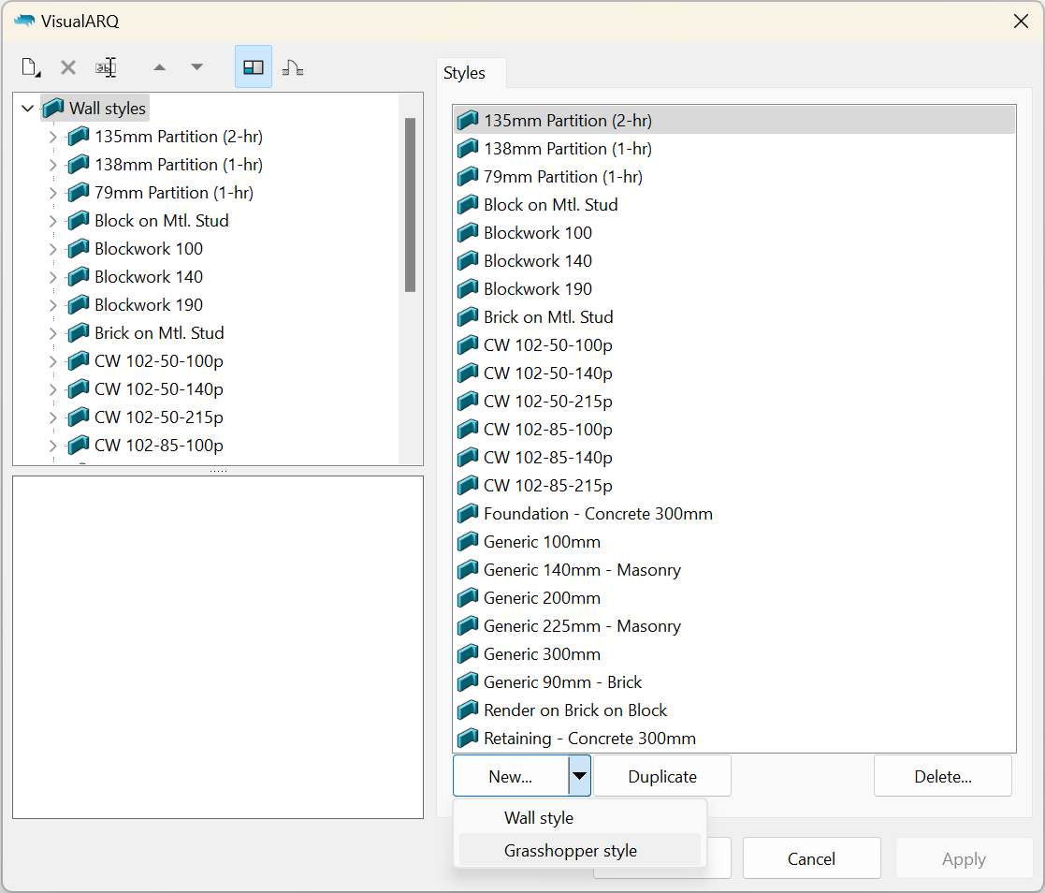The width and height of the screenshot is (1045, 893).
Task: Click wall icon of Blockwork 100 list row
Action: click(x=468, y=232)
